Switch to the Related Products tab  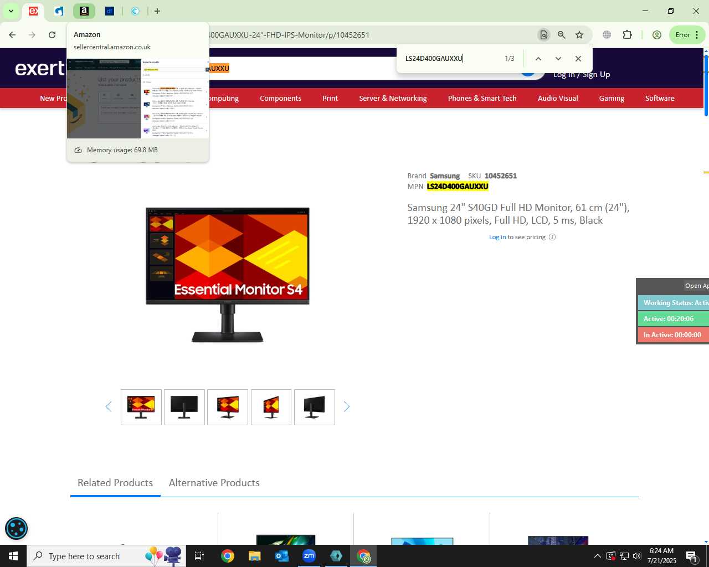pos(115,483)
